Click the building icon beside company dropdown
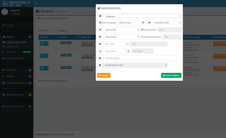This screenshot has width=226, height=138. point(100,65)
